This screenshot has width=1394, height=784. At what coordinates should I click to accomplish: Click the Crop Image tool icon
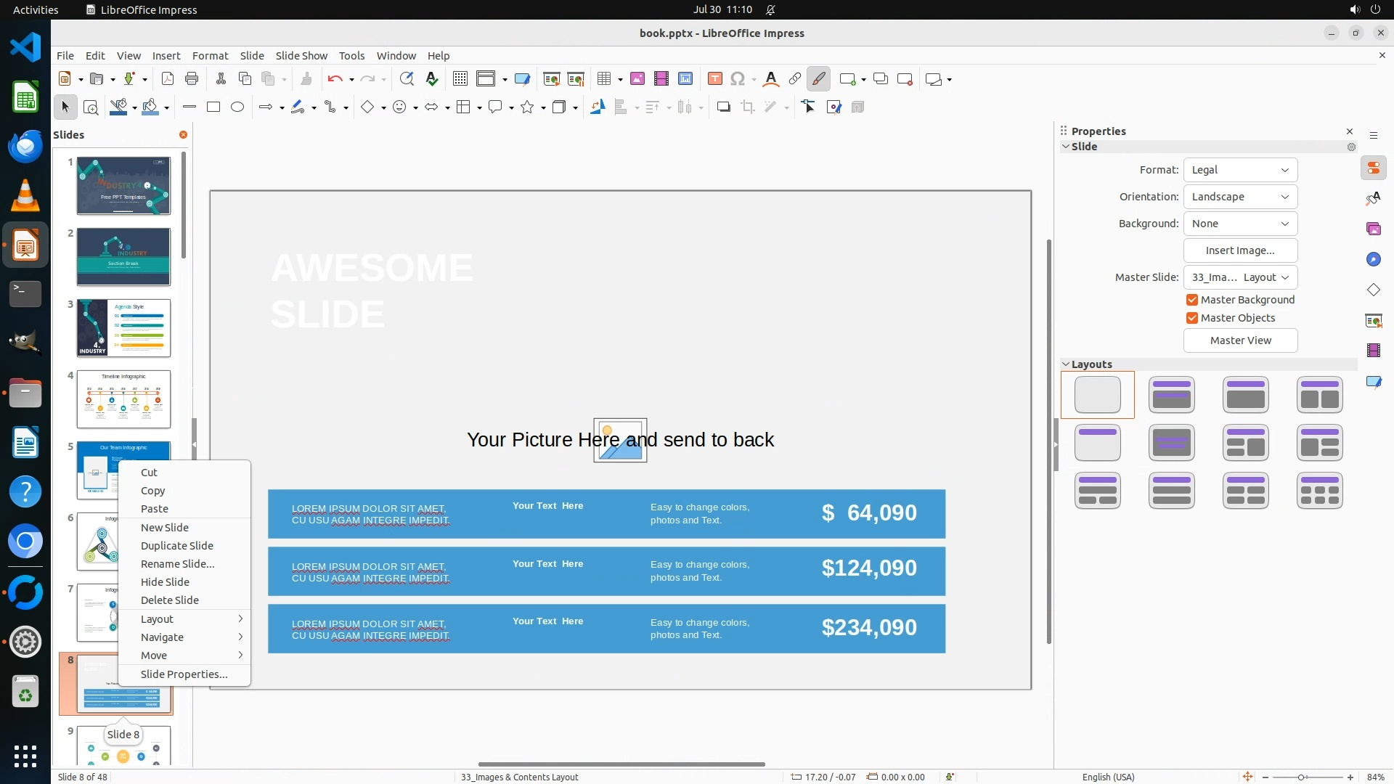(x=747, y=107)
